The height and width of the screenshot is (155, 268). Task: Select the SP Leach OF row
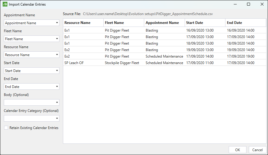(x=165, y=63)
